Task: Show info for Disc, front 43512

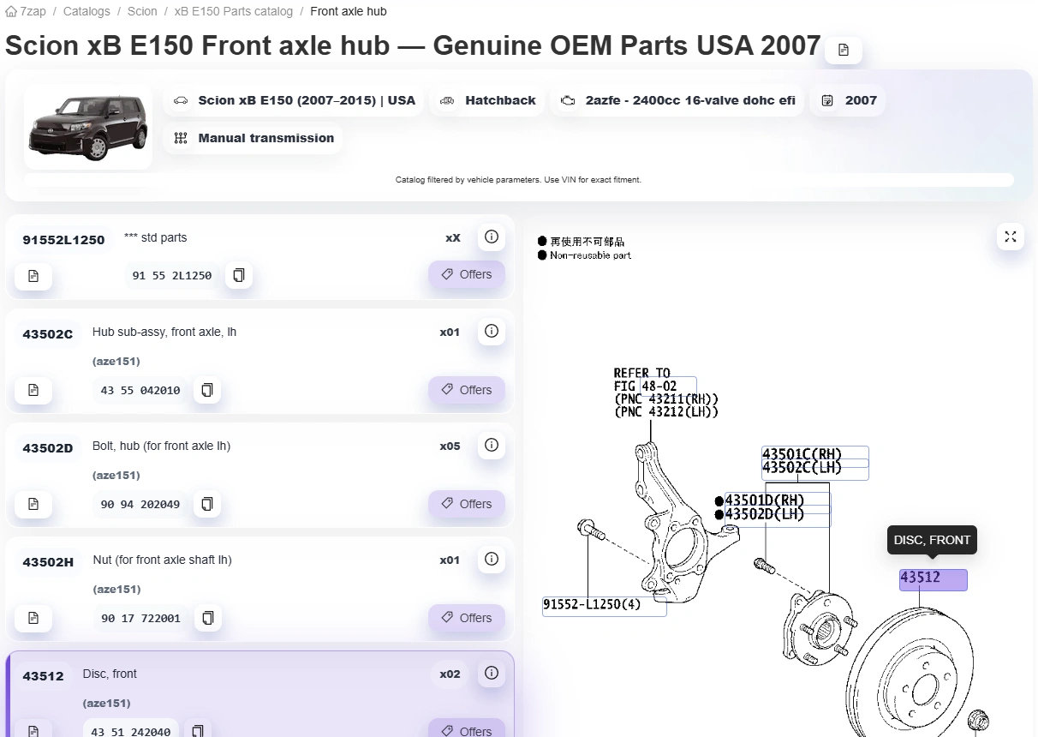Action: pyautogui.click(x=492, y=673)
